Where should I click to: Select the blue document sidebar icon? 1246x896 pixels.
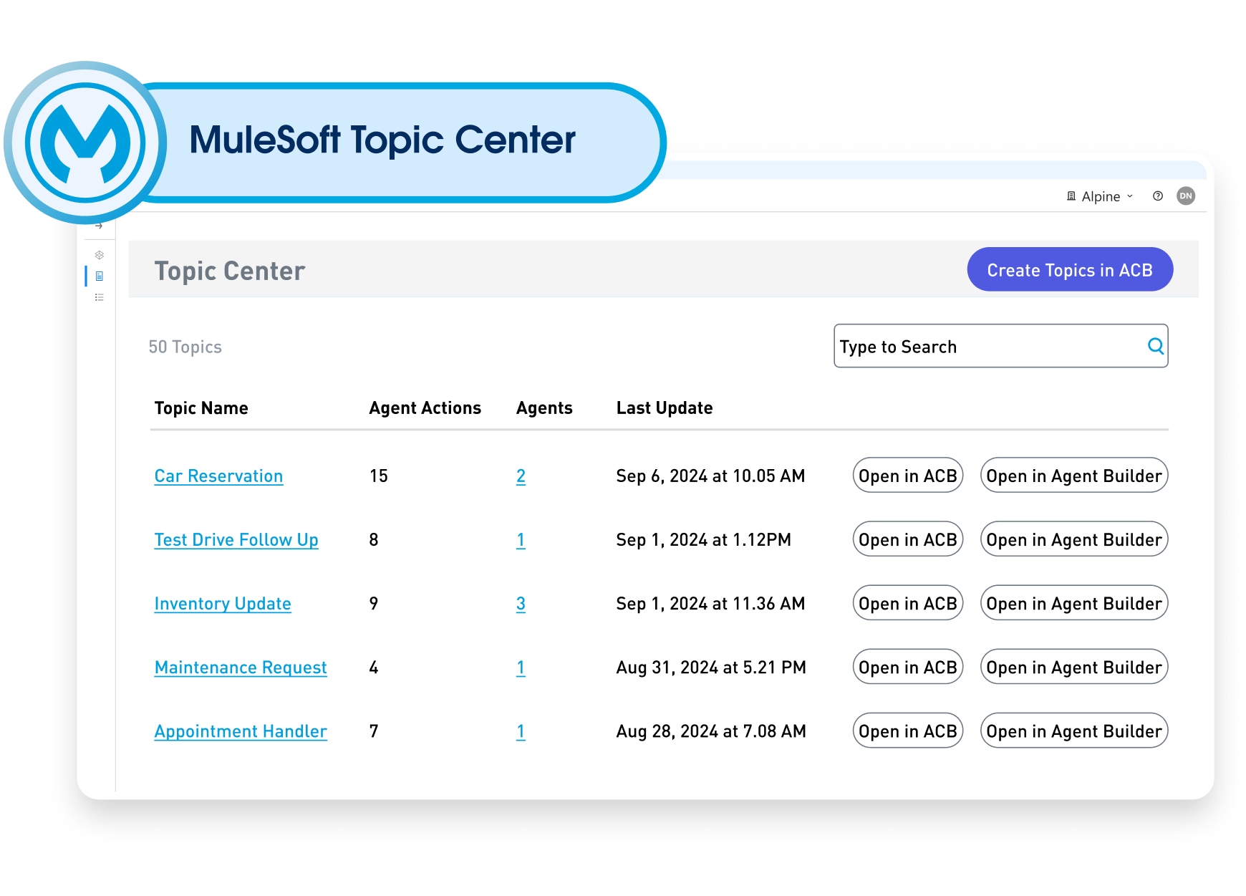click(x=100, y=276)
